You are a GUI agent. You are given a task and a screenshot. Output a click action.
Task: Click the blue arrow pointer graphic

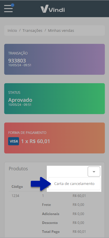click(40, 184)
